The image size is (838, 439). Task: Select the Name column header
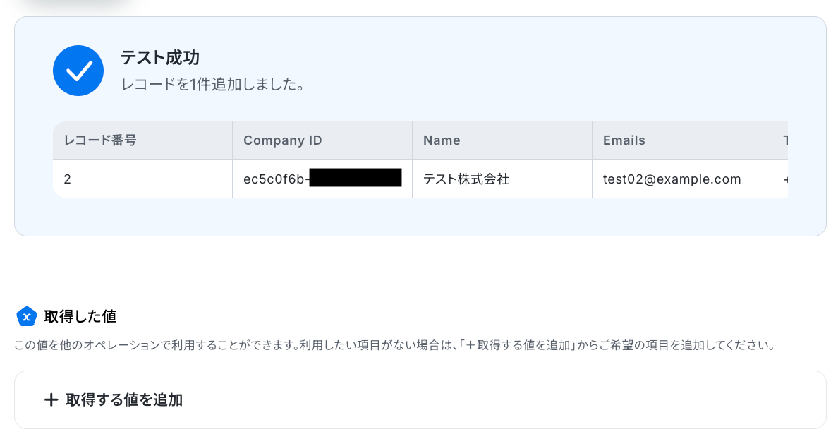click(x=502, y=140)
